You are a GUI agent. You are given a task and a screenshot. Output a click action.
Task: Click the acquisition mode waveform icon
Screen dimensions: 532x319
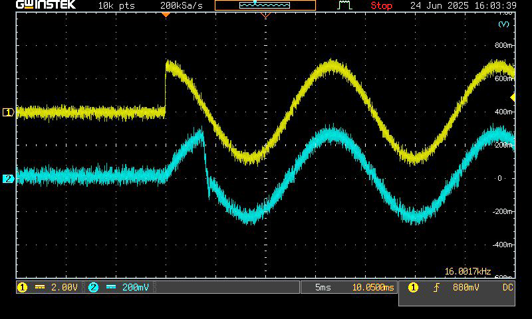coord(344,5)
